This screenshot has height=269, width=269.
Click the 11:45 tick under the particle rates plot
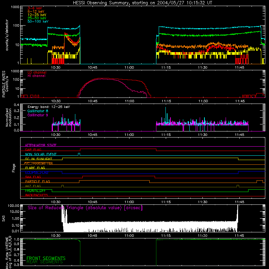(x=240, y=101)
